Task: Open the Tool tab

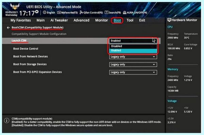Action: [x=130, y=20]
